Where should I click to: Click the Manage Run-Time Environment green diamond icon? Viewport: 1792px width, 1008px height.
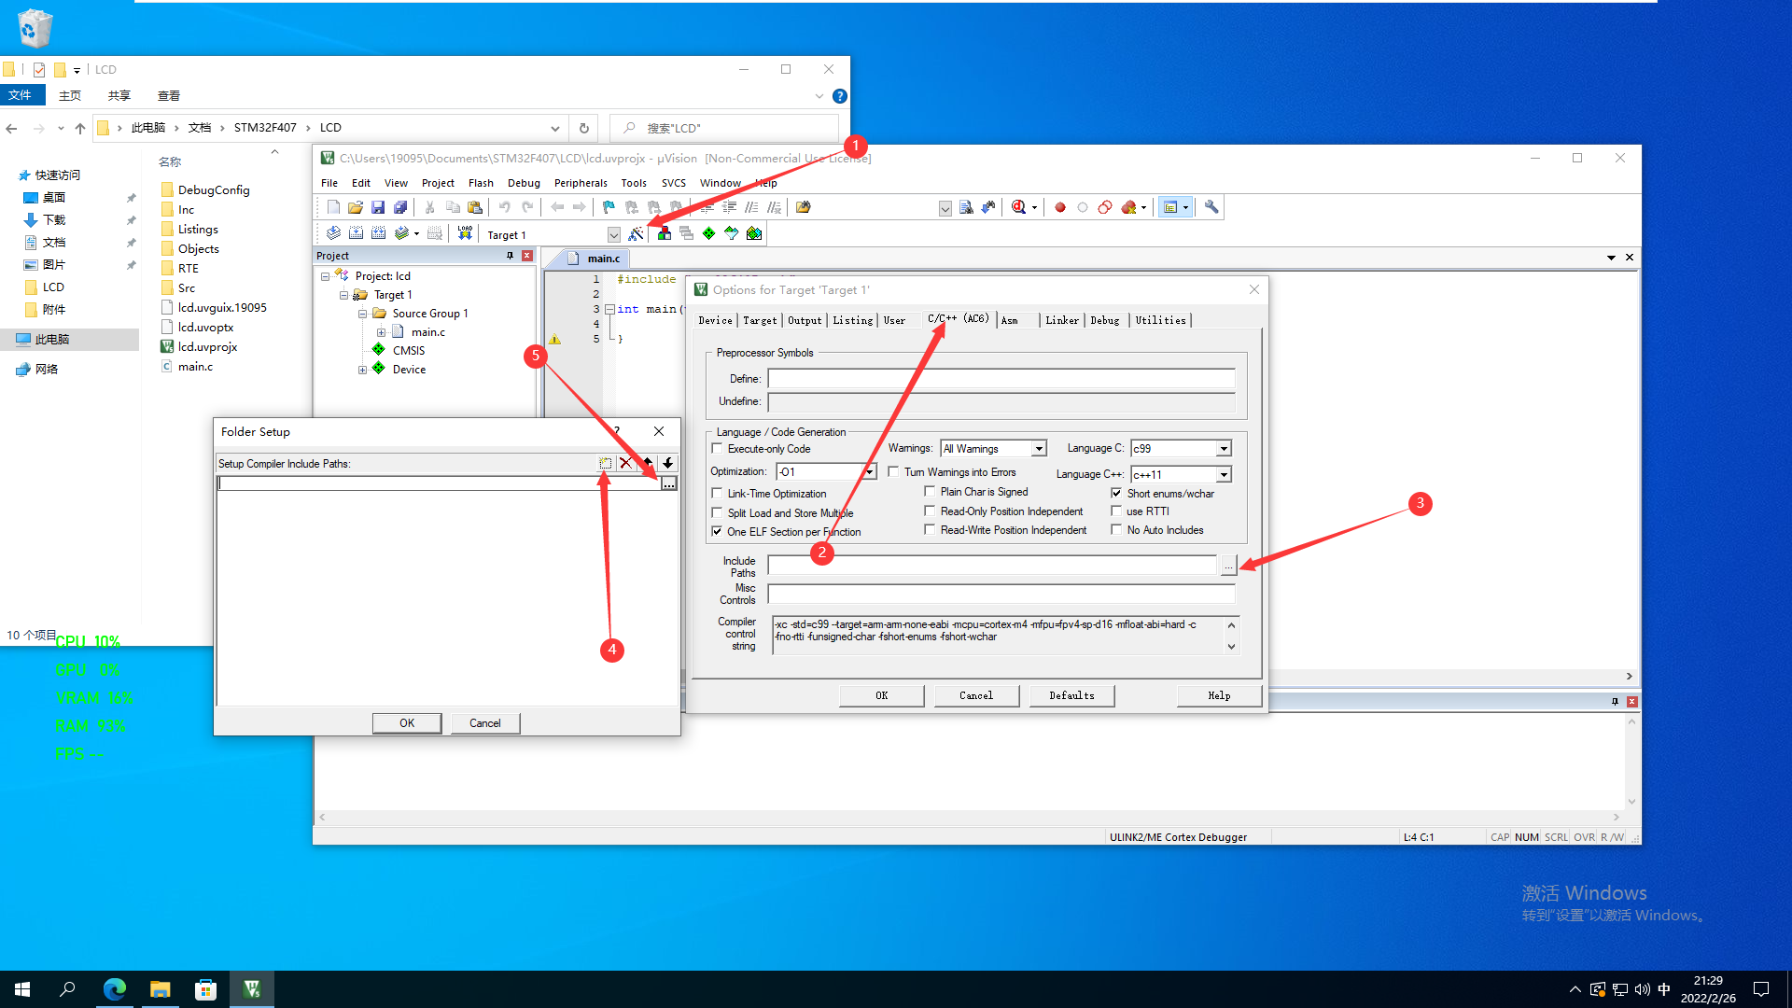pos(709,233)
